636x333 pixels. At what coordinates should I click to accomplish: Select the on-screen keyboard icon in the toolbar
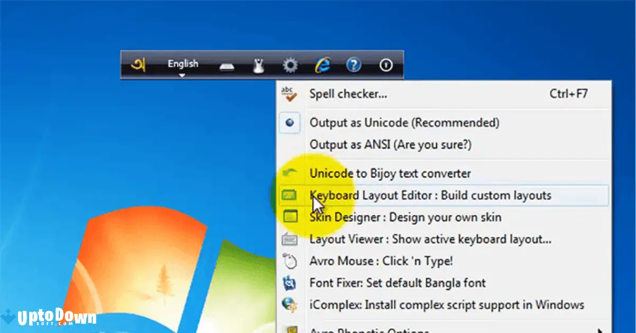point(226,64)
